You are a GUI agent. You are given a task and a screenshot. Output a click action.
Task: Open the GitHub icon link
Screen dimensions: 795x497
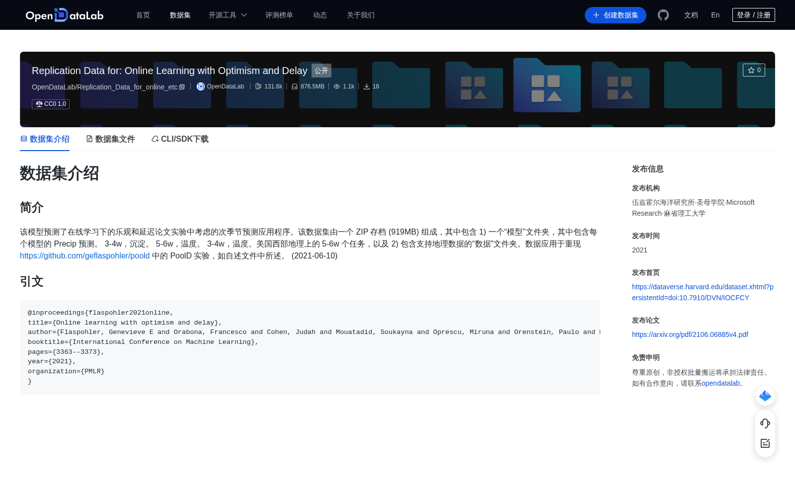pos(663,15)
